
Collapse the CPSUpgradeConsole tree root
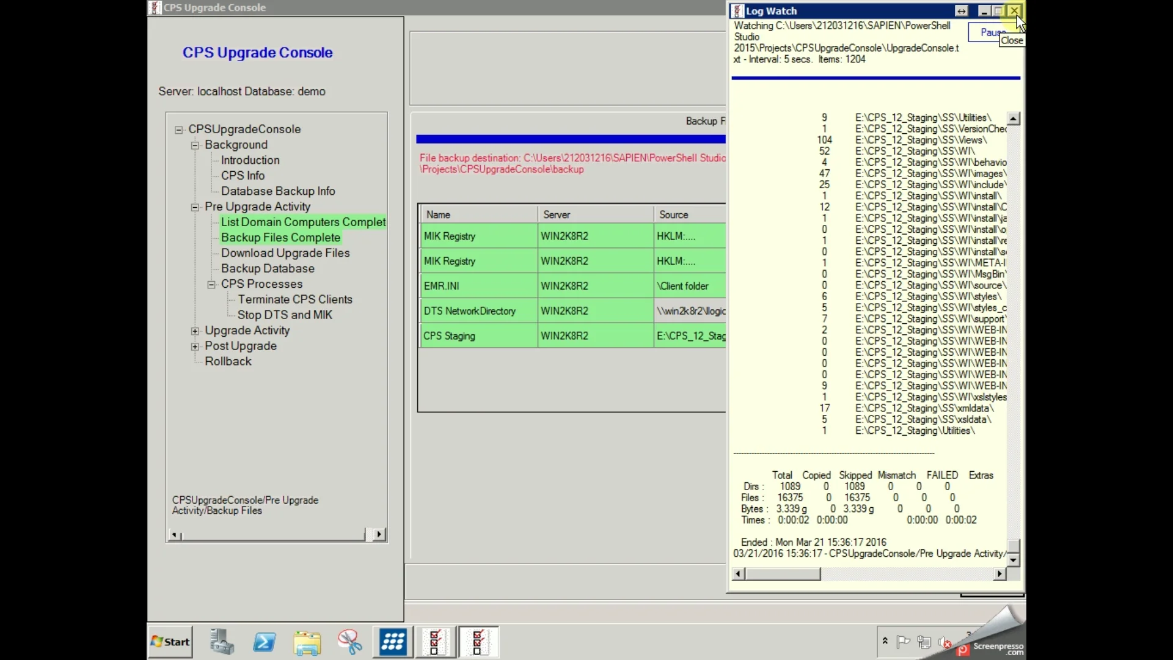tap(178, 130)
